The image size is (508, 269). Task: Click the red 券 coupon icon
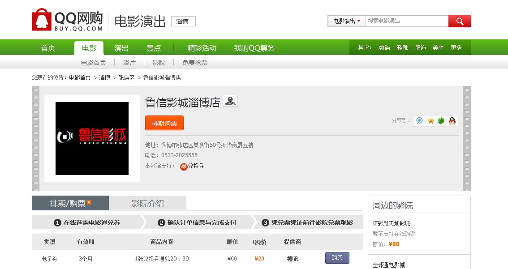click(x=184, y=167)
